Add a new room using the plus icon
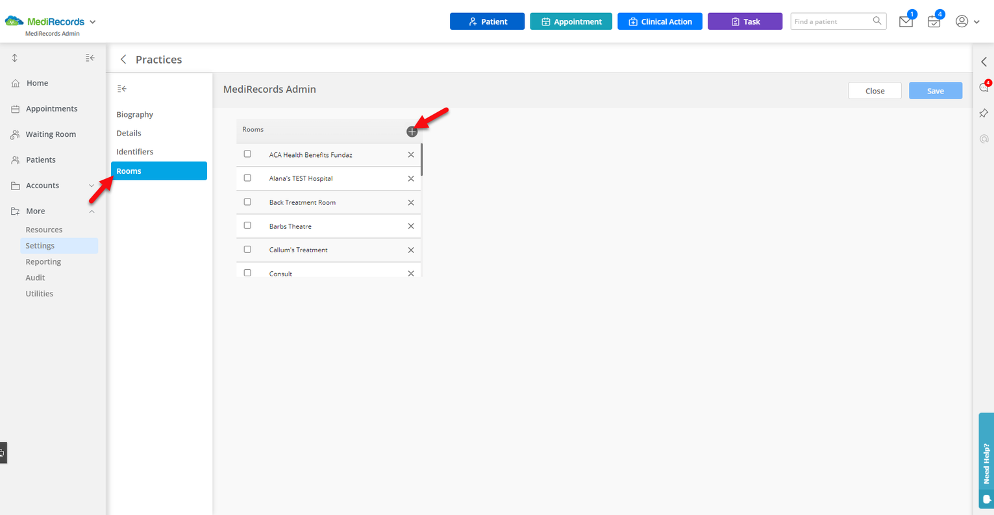The height and width of the screenshot is (515, 994). (412, 131)
